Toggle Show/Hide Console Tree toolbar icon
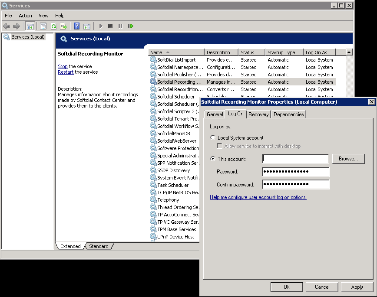 30,26
